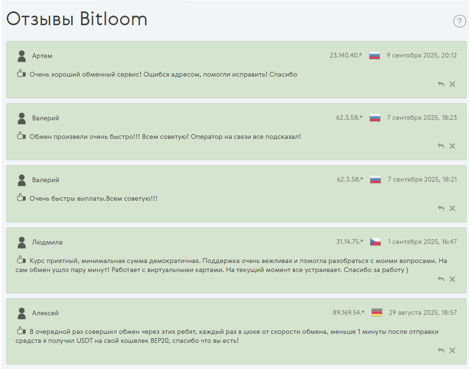Click the IP address 23.140.40.* link
Screen dimensions: 469x369
(347, 55)
